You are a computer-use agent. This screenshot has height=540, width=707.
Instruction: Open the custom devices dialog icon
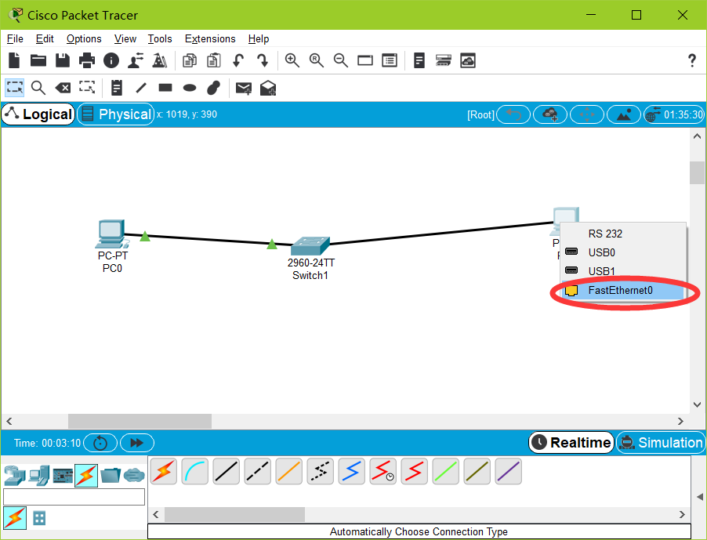[x=390, y=60]
